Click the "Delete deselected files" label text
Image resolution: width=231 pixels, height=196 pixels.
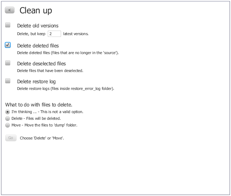(41, 64)
